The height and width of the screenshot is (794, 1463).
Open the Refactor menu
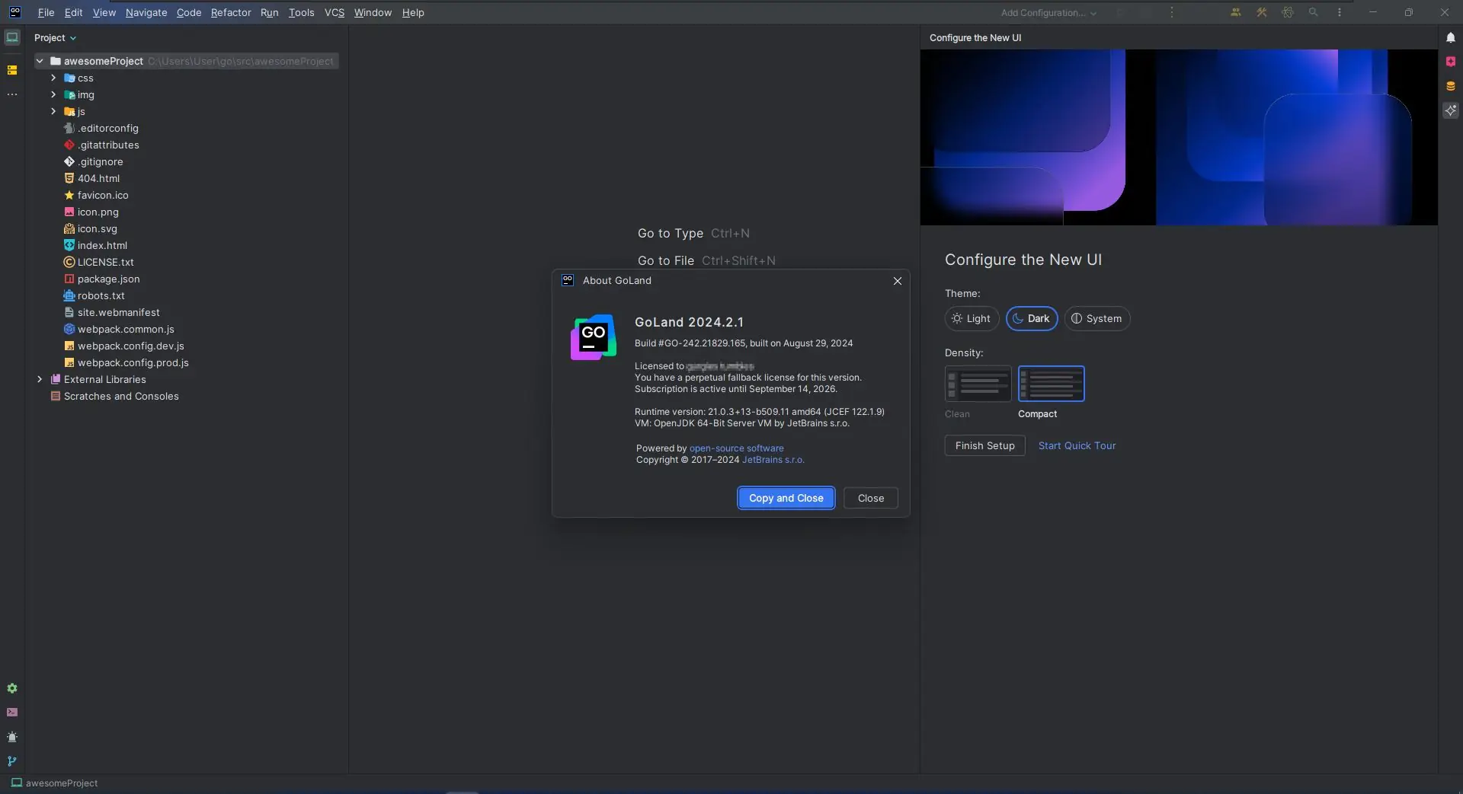(x=231, y=12)
